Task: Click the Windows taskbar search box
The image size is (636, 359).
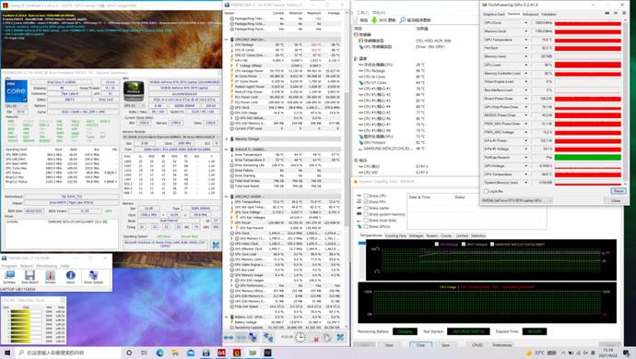Action: pyautogui.click(x=68, y=353)
